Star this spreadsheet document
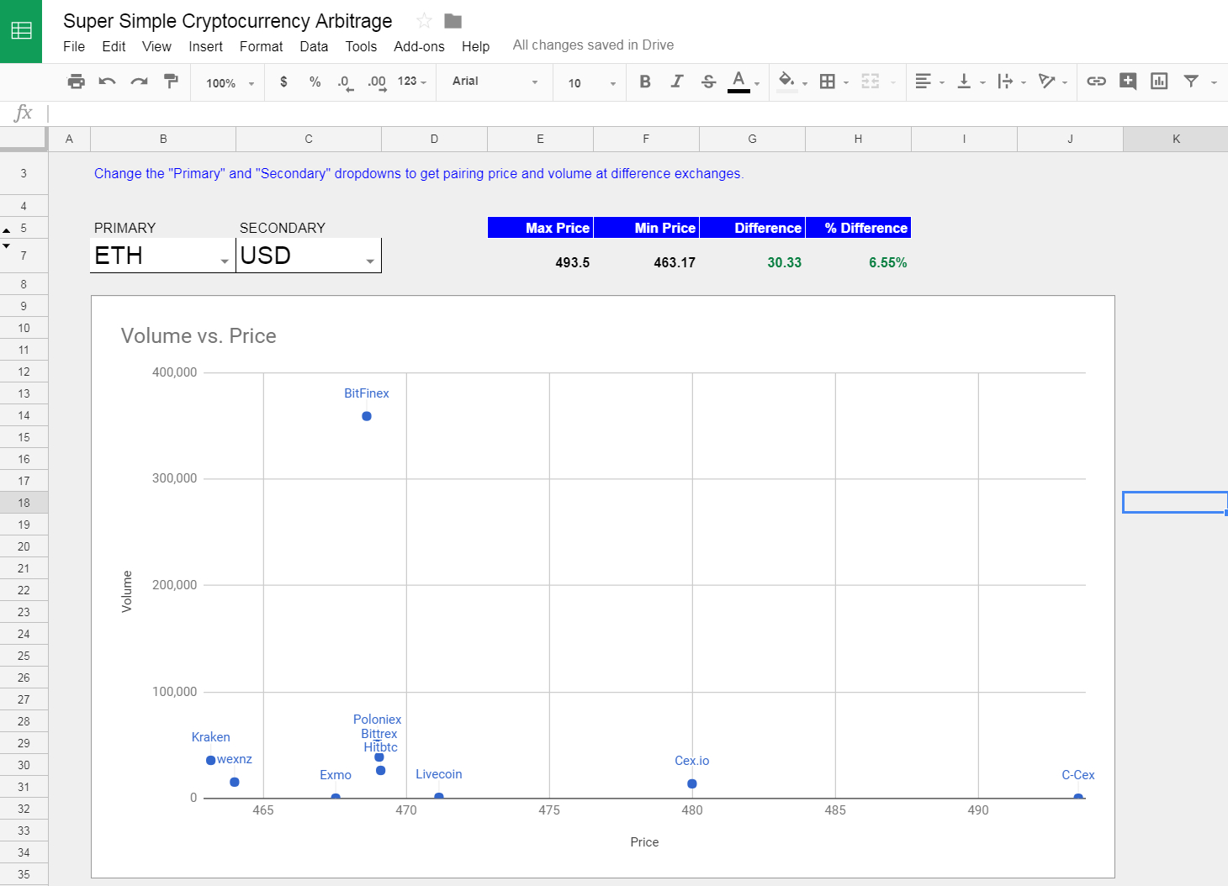This screenshot has height=886, width=1228. tap(424, 21)
